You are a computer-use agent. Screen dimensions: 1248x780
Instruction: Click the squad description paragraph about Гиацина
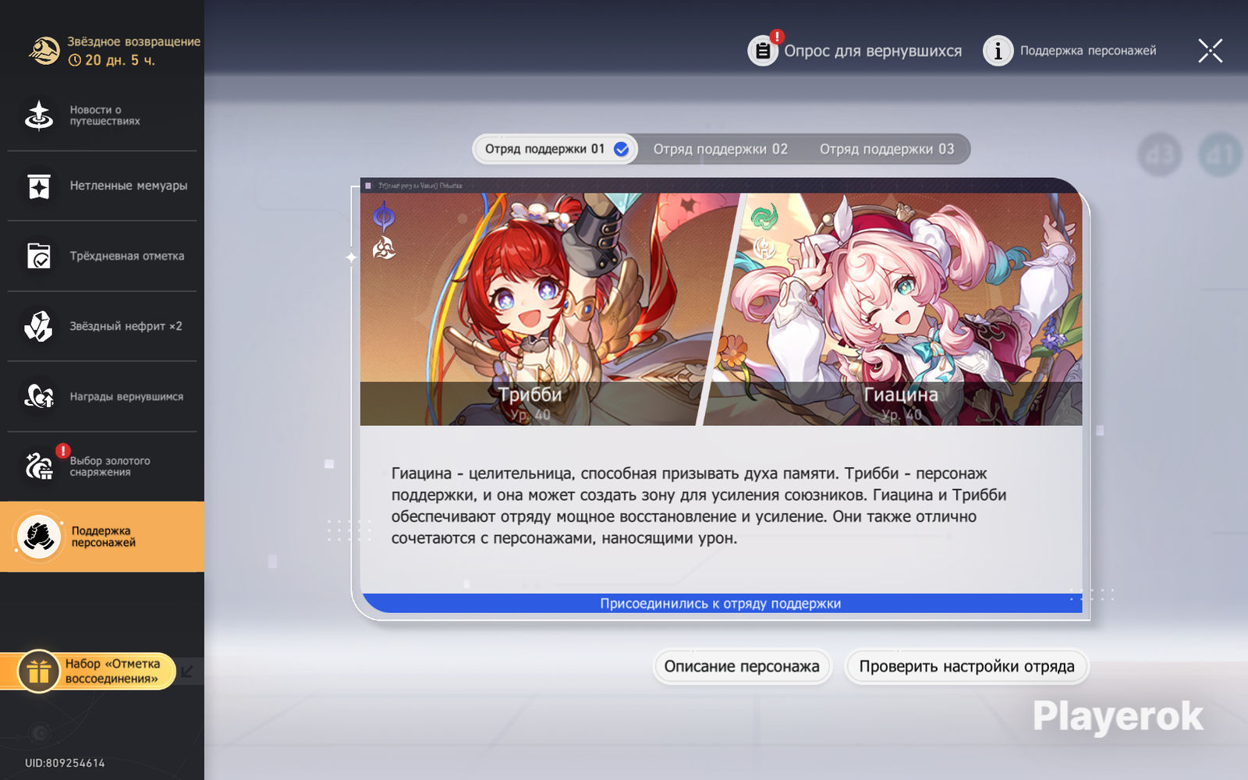[699, 505]
